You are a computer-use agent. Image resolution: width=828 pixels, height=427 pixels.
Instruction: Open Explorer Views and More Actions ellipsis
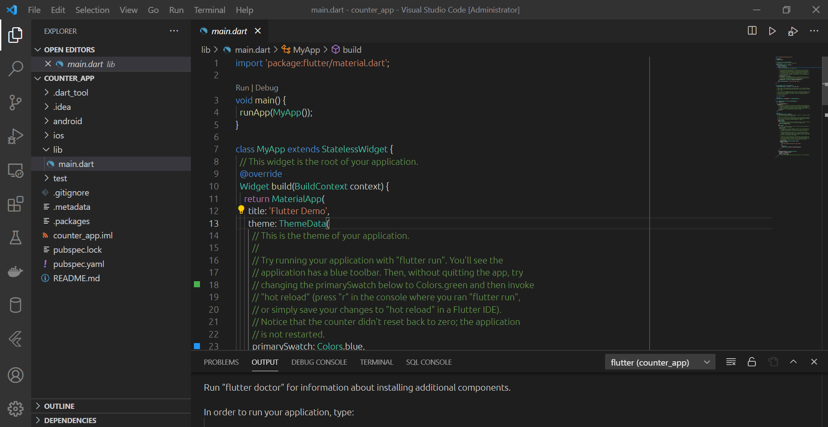point(174,31)
